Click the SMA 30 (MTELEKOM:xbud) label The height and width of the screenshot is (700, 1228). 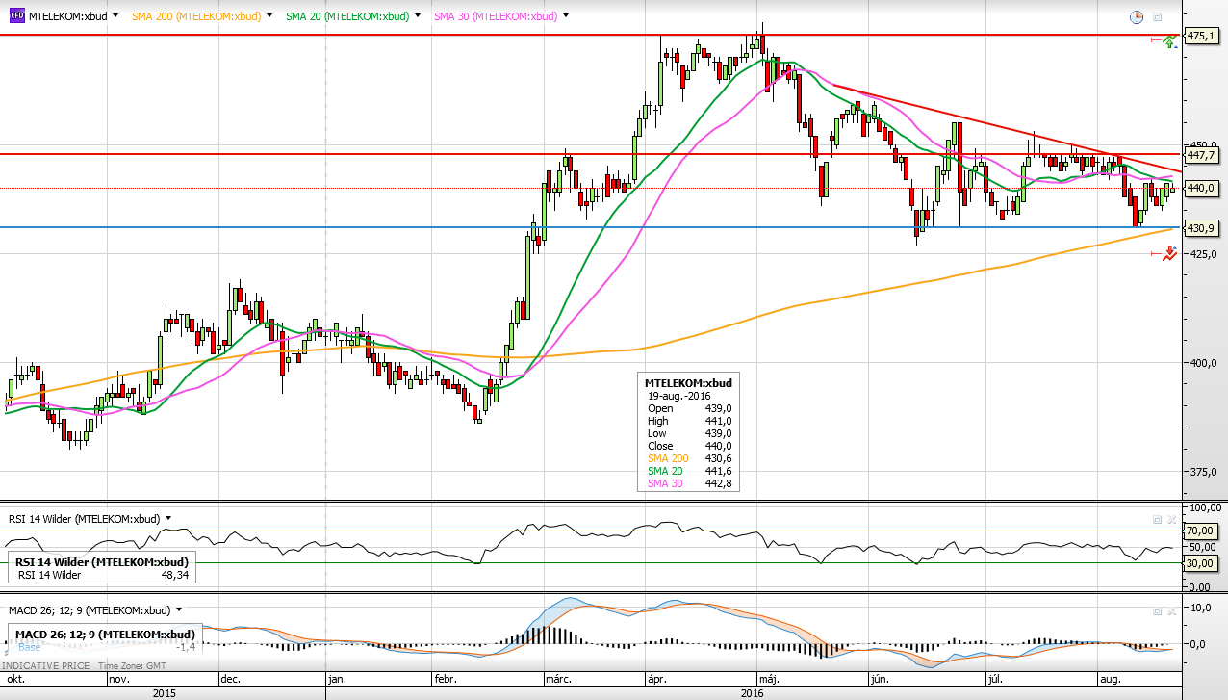coord(496,16)
